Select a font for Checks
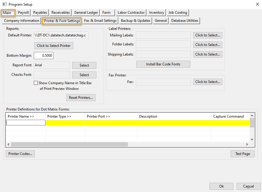Image resolution: width=262 pixels, height=192 pixels. (x=84, y=75)
